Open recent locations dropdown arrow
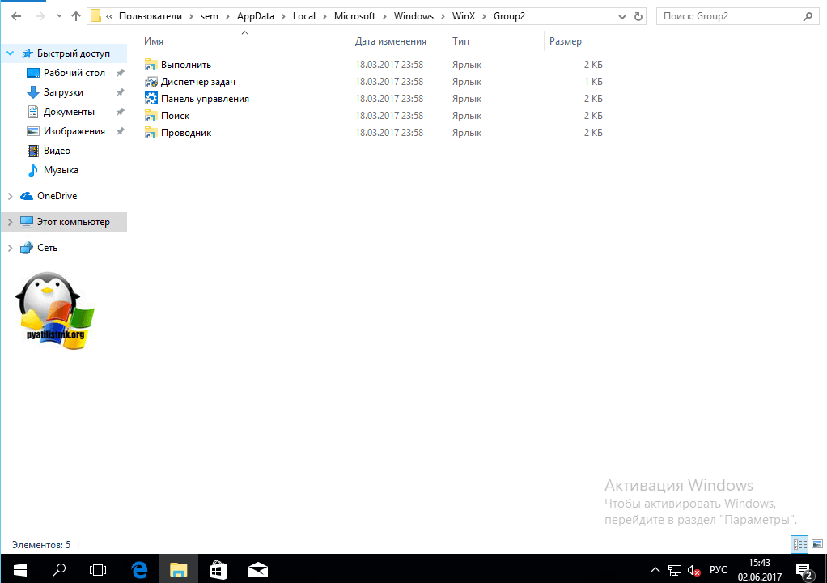827x583 pixels. coord(57,16)
